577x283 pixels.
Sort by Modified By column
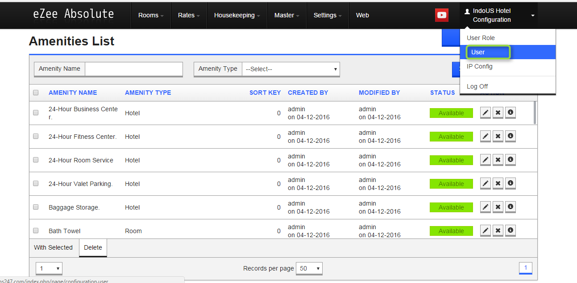coord(379,93)
